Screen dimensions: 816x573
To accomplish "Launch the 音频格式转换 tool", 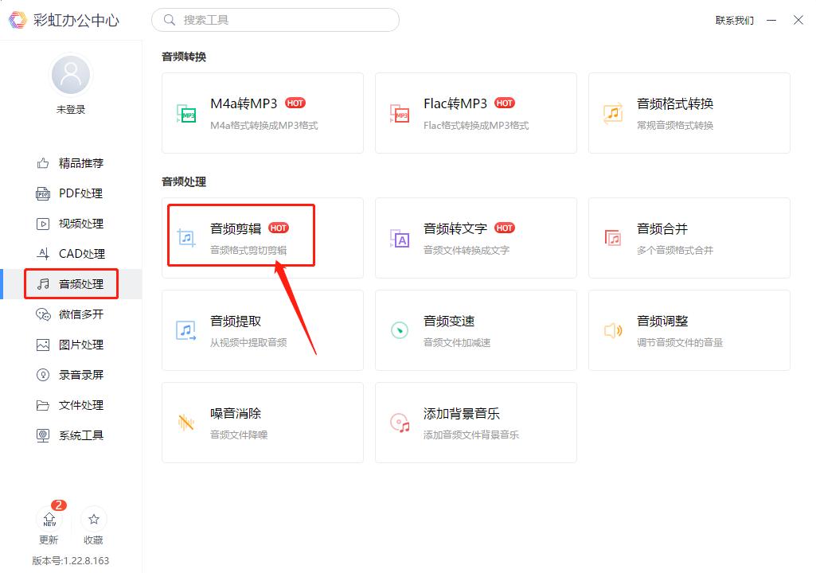I will pyautogui.click(x=689, y=111).
